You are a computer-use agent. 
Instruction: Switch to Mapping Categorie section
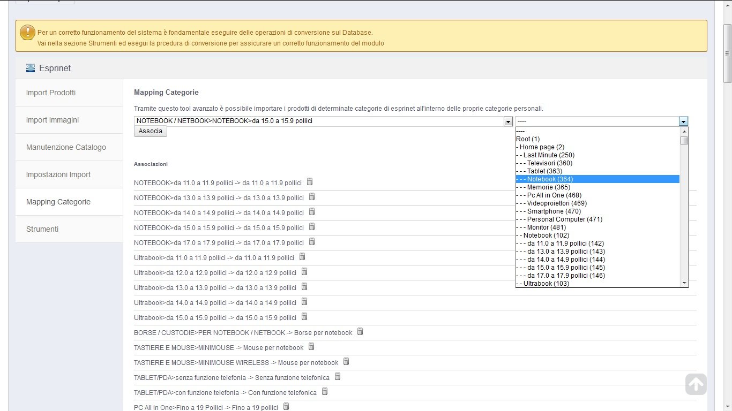(x=69, y=202)
